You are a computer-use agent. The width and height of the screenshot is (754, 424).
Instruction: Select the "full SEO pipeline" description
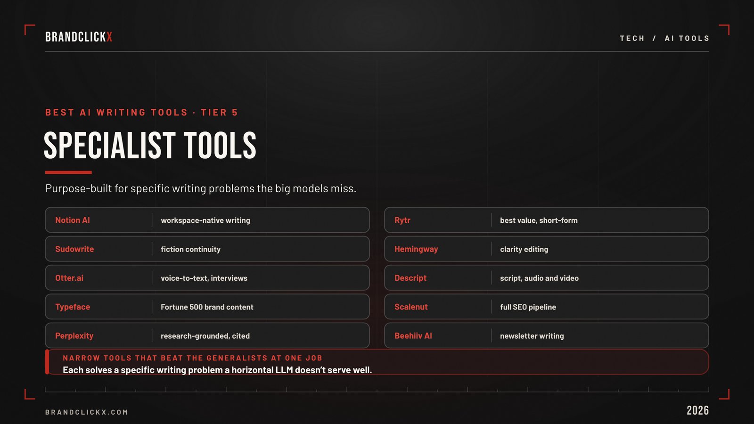point(528,307)
